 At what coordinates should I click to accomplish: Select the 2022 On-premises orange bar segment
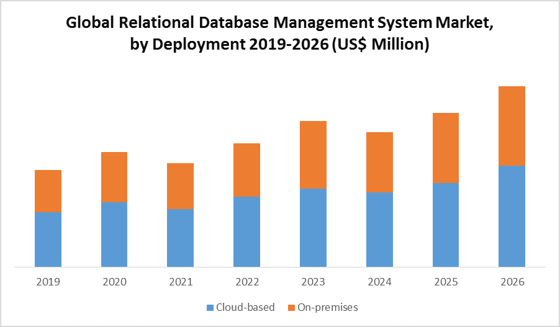[x=247, y=170]
